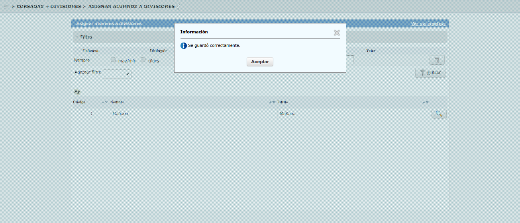The height and width of the screenshot is (223, 520).
Task: Toggle the tildes checkbox
Action: 143,60
